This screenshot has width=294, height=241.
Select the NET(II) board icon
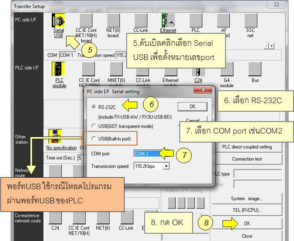point(113,21)
